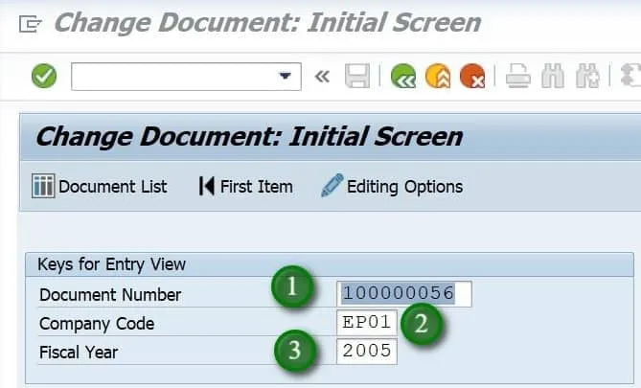
Task: Click the red Cancel icon
Action: click(x=472, y=76)
